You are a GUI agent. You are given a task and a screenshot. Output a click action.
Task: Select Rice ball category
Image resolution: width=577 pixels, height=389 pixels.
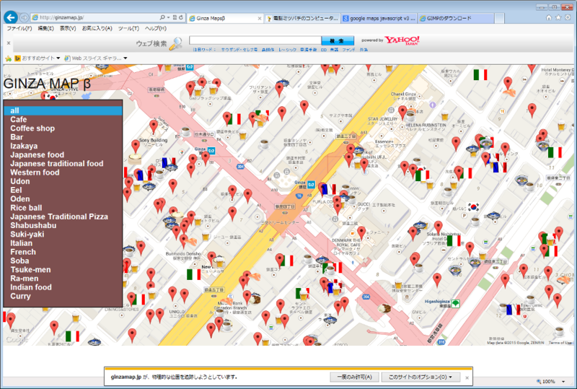click(63, 208)
